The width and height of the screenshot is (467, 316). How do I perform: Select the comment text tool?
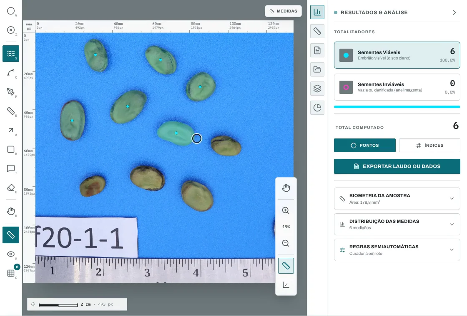point(11,168)
